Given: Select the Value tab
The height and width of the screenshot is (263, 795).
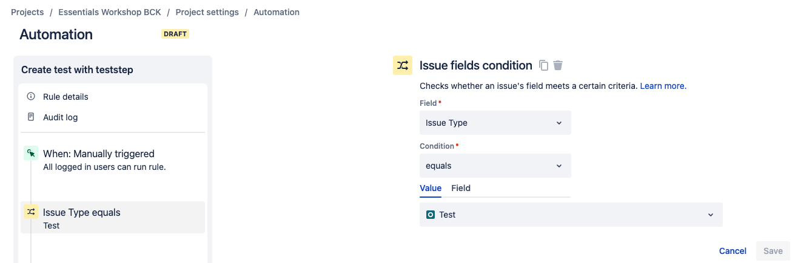Looking at the screenshot, I should click(x=431, y=188).
